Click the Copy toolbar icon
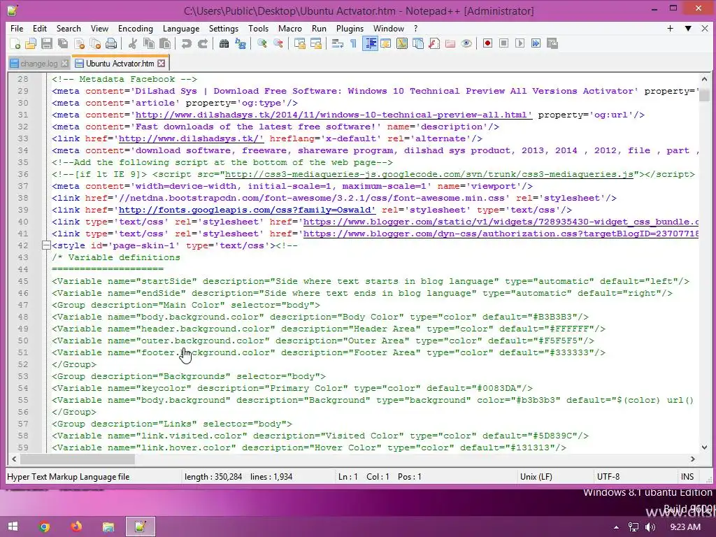This screenshot has width=716, height=537. tap(149, 43)
